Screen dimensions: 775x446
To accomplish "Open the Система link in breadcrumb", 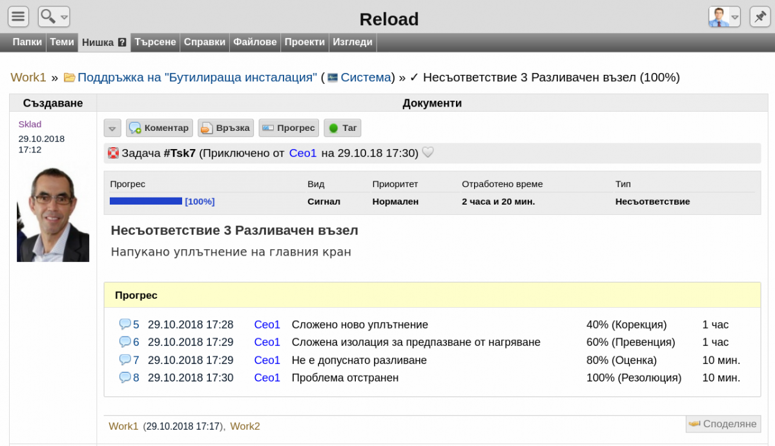I will (366, 77).
